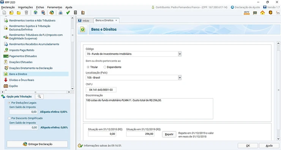Choose Por Desconto Simplificado option

(x=9, y=118)
